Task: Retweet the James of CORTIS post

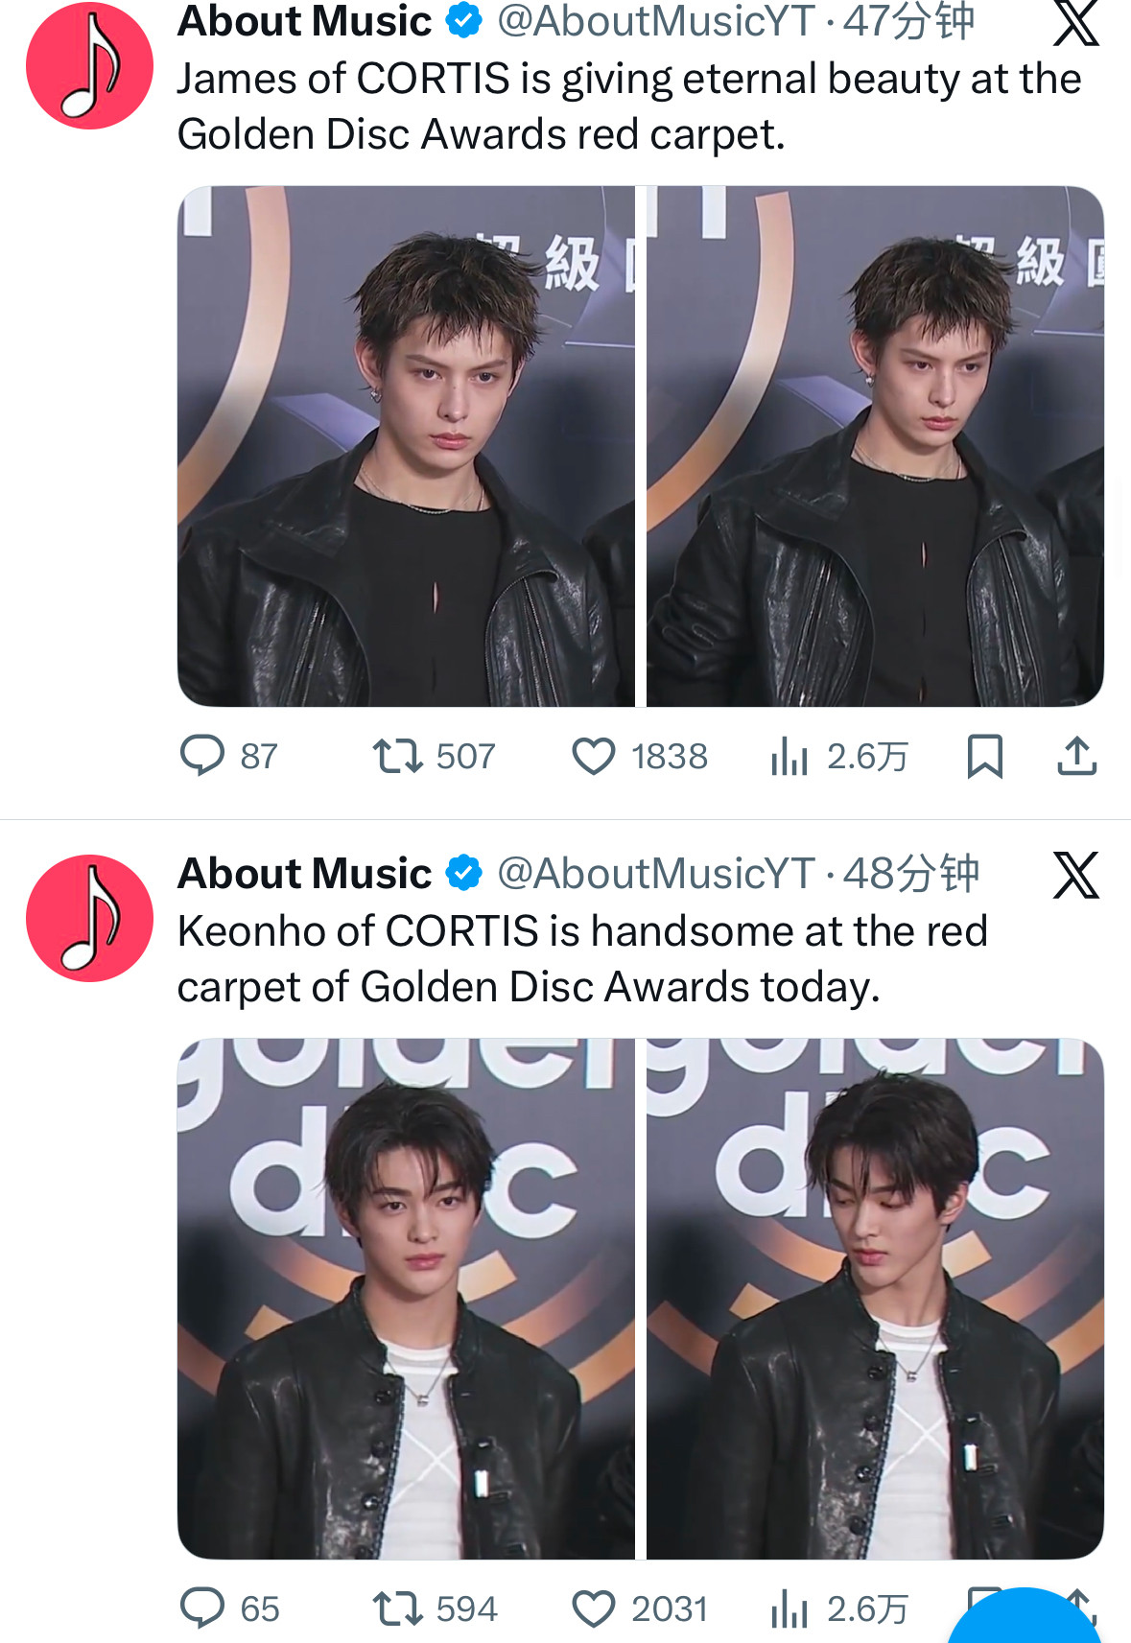Action: coord(397,756)
